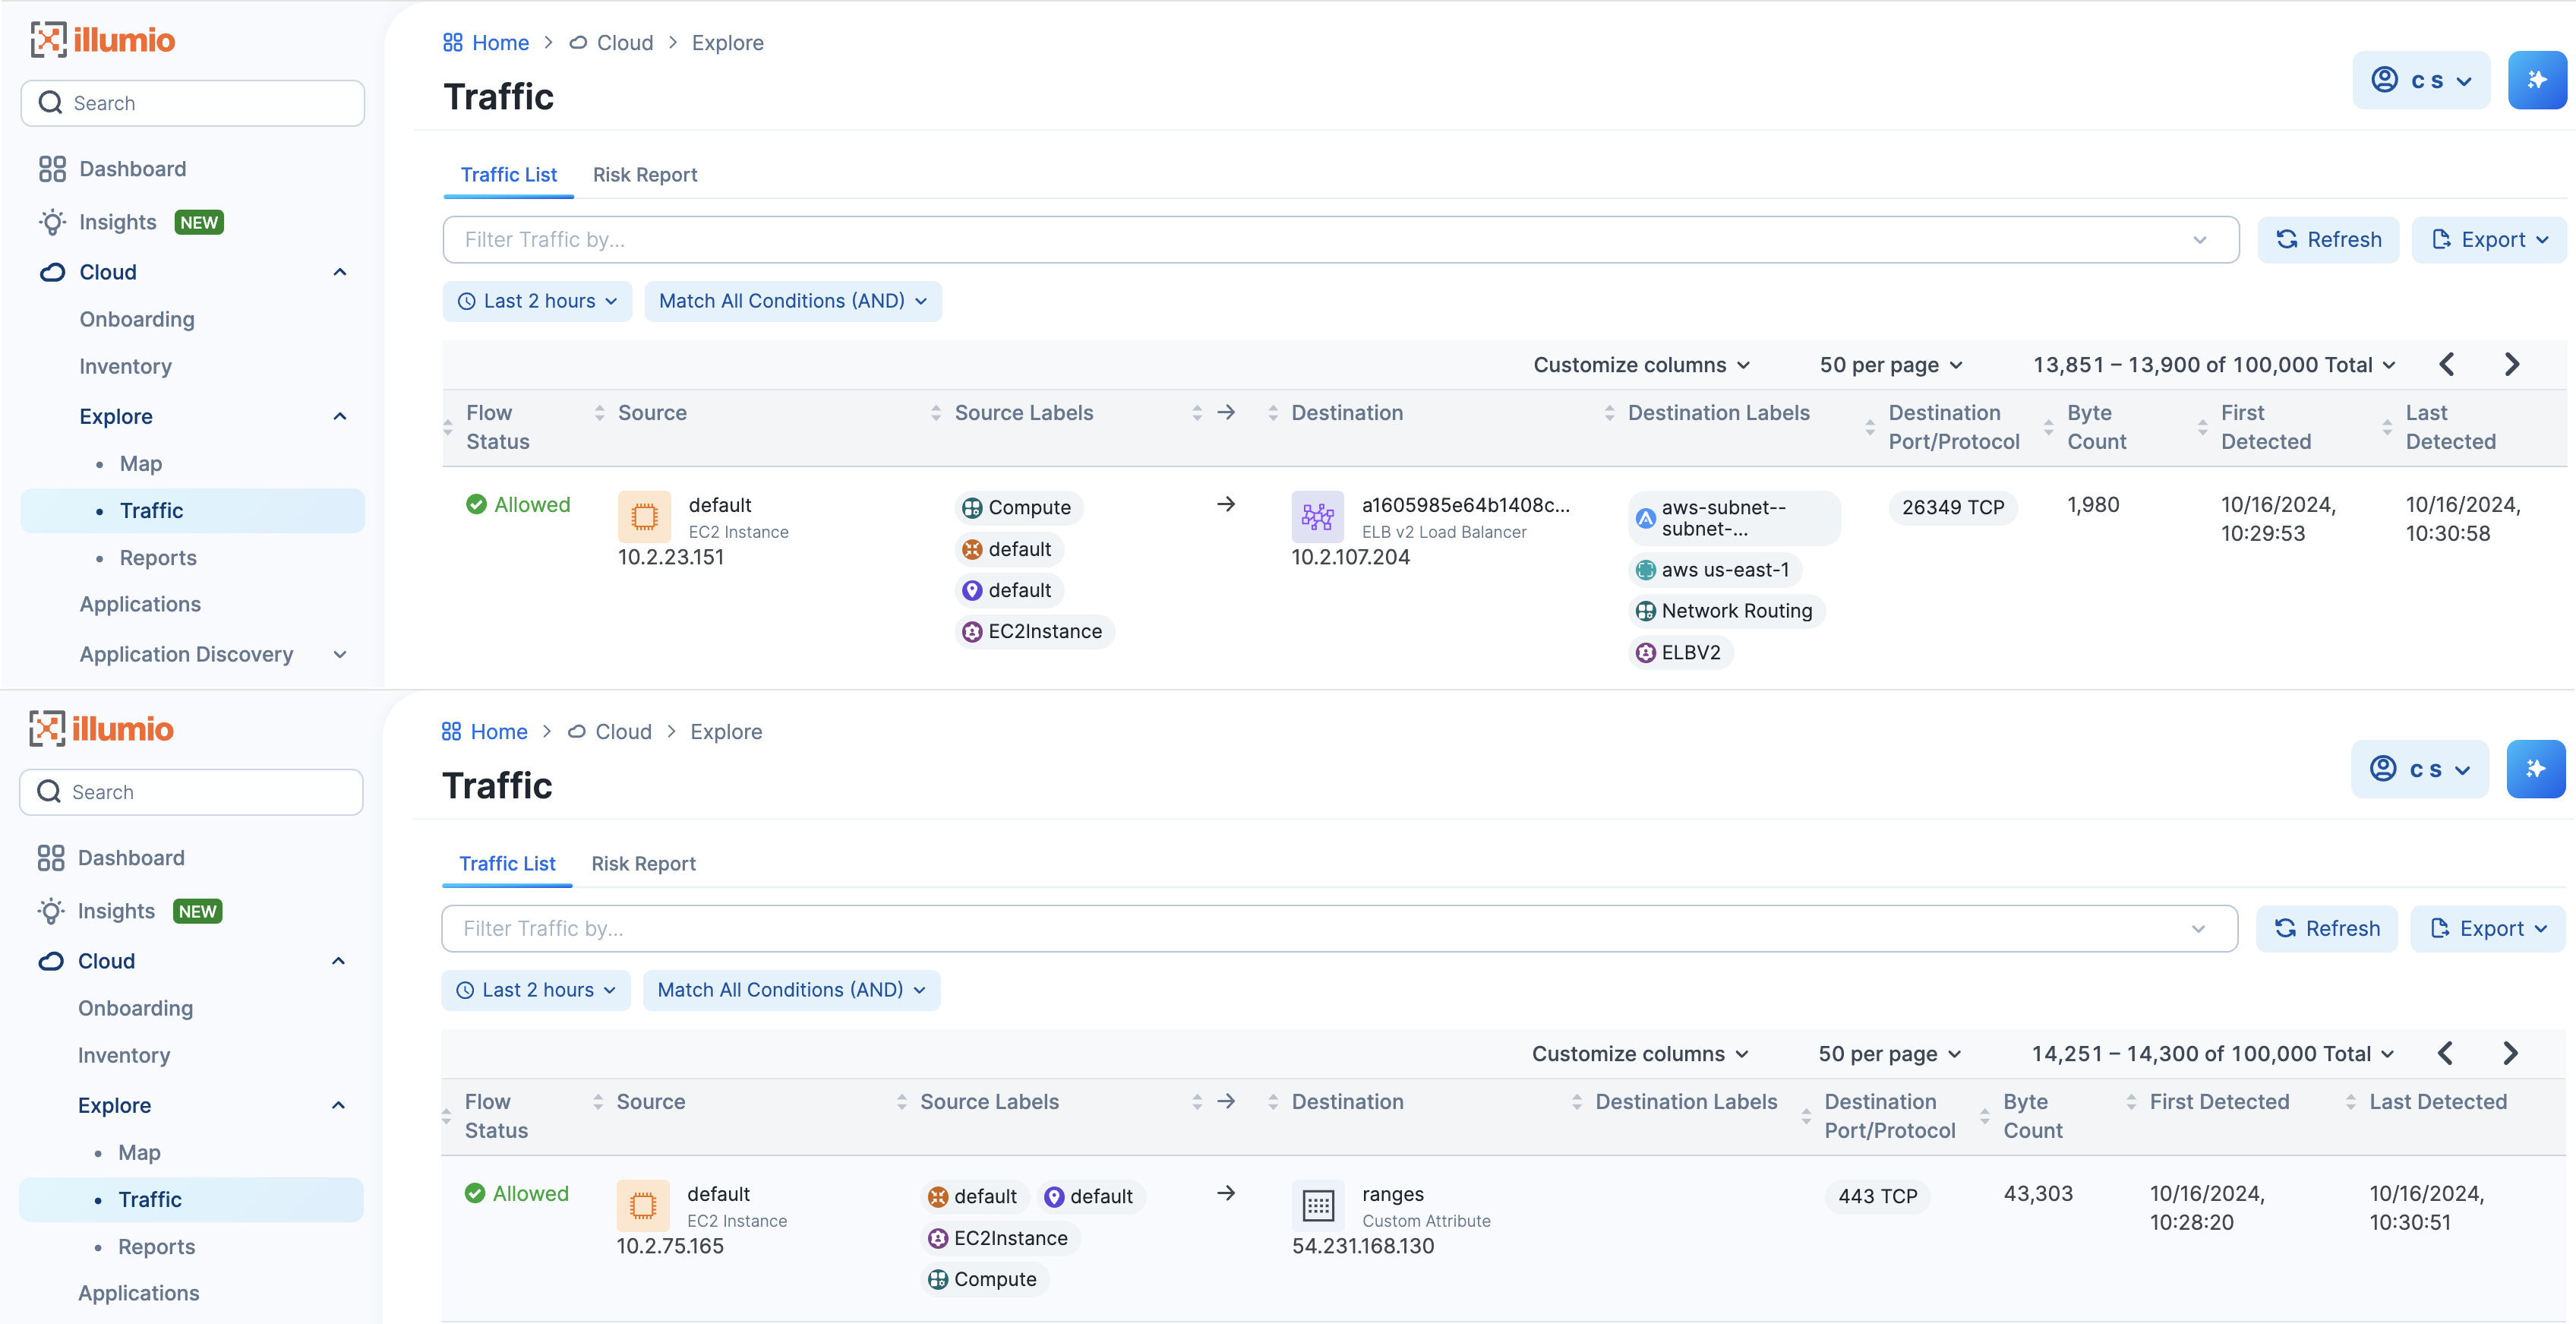This screenshot has width=2576, height=1324.
Task: Expand the Application Discovery menu
Action: tap(340, 654)
